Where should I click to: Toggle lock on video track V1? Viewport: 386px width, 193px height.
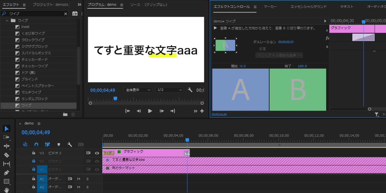click(x=33, y=169)
